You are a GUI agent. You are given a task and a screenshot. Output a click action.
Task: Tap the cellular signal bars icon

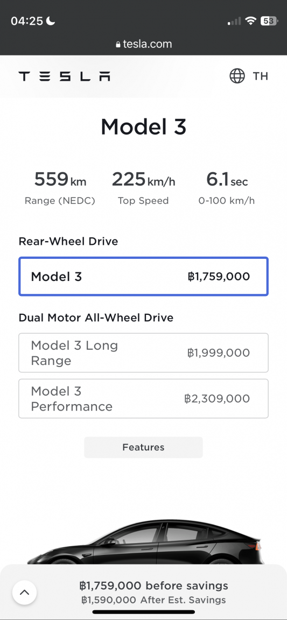(234, 21)
